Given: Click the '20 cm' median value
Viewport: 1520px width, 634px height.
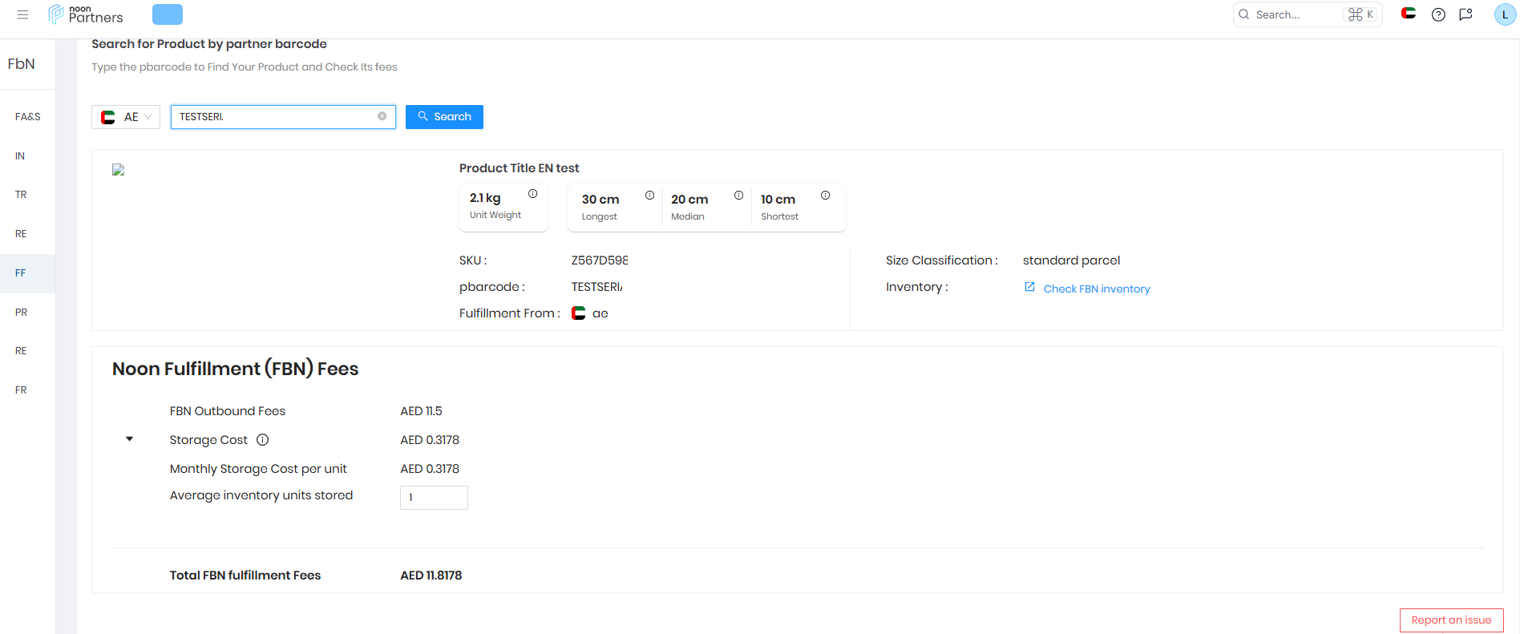Looking at the screenshot, I should (689, 200).
